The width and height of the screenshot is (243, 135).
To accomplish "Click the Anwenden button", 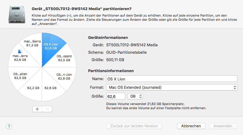I will [223, 126].
